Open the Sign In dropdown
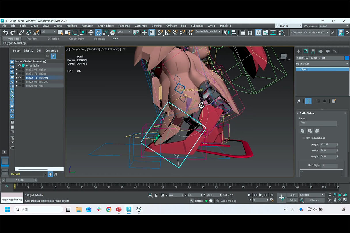Screen dimensions: 350x233 coord(289,26)
